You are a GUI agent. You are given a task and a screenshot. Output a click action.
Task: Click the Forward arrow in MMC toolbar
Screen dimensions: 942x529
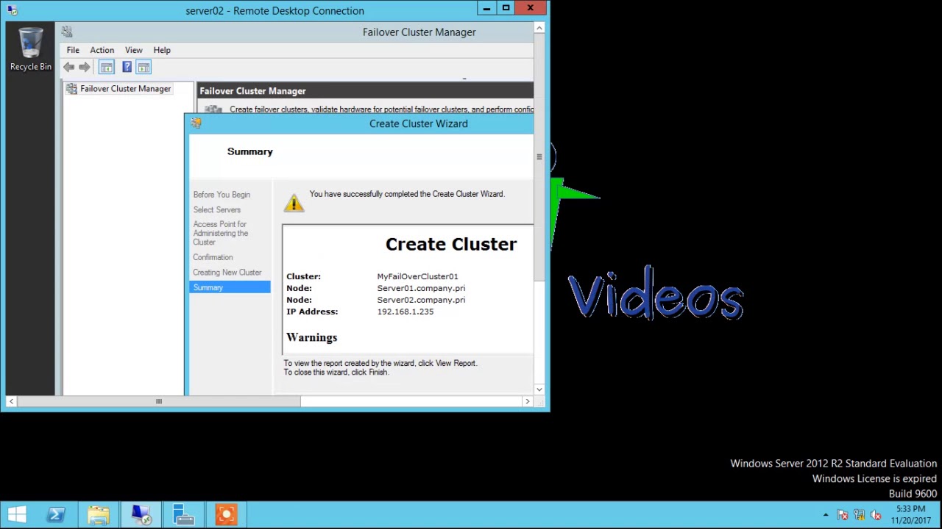coord(85,68)
